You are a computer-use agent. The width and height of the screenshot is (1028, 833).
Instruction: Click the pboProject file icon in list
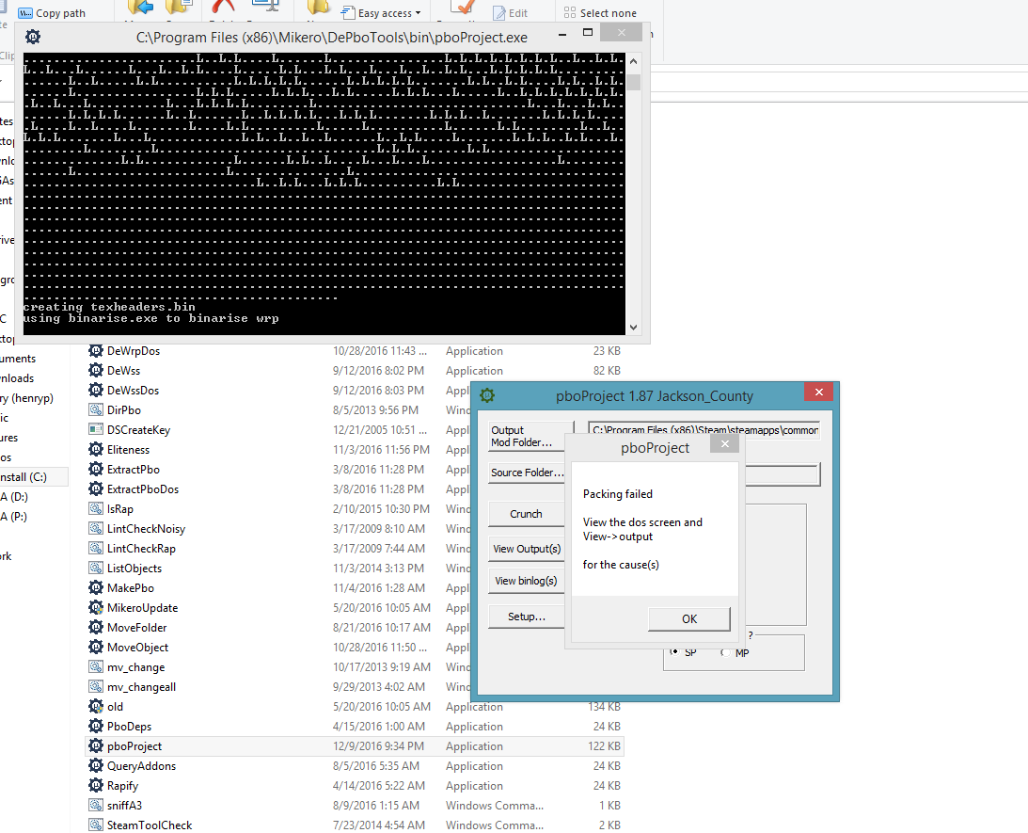tap(96, 745)
